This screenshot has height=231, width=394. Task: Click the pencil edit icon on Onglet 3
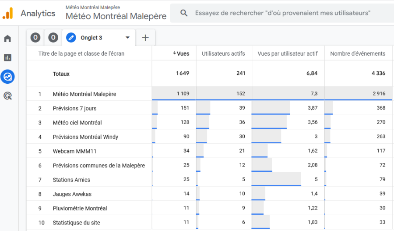point(71,38)
